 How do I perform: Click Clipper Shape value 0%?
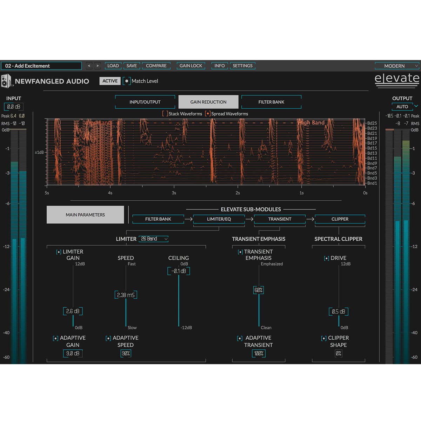click(x=339, y=354)
